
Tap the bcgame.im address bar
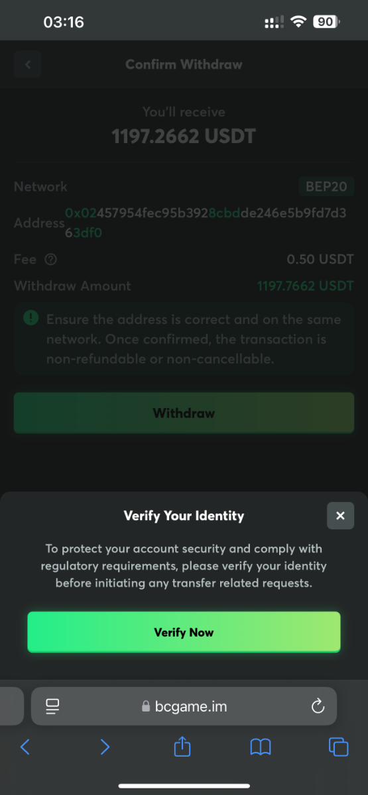pyautogui.click(x=184, y=706)
